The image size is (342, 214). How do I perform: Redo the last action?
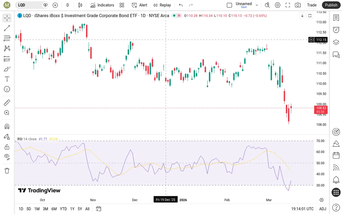(x=191, y=5)
